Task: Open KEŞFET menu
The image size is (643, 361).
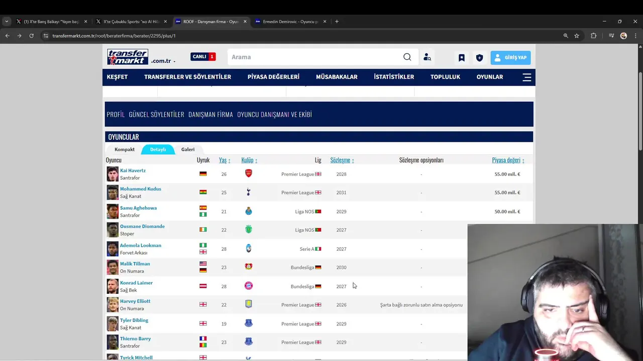Action: 117,77
